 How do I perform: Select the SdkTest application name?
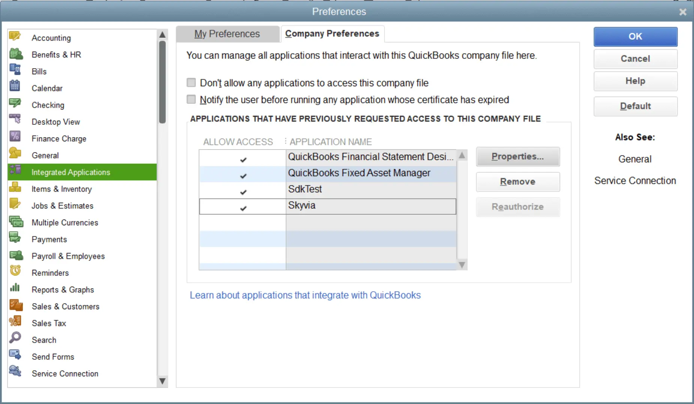pyautogui.click(x=305, y=189)
